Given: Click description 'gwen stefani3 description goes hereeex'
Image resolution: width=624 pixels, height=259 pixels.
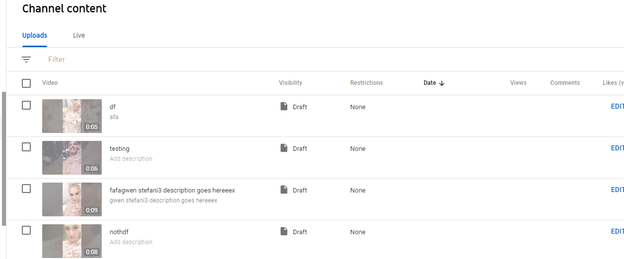Looking at the screenshot, I should [163, 200].
